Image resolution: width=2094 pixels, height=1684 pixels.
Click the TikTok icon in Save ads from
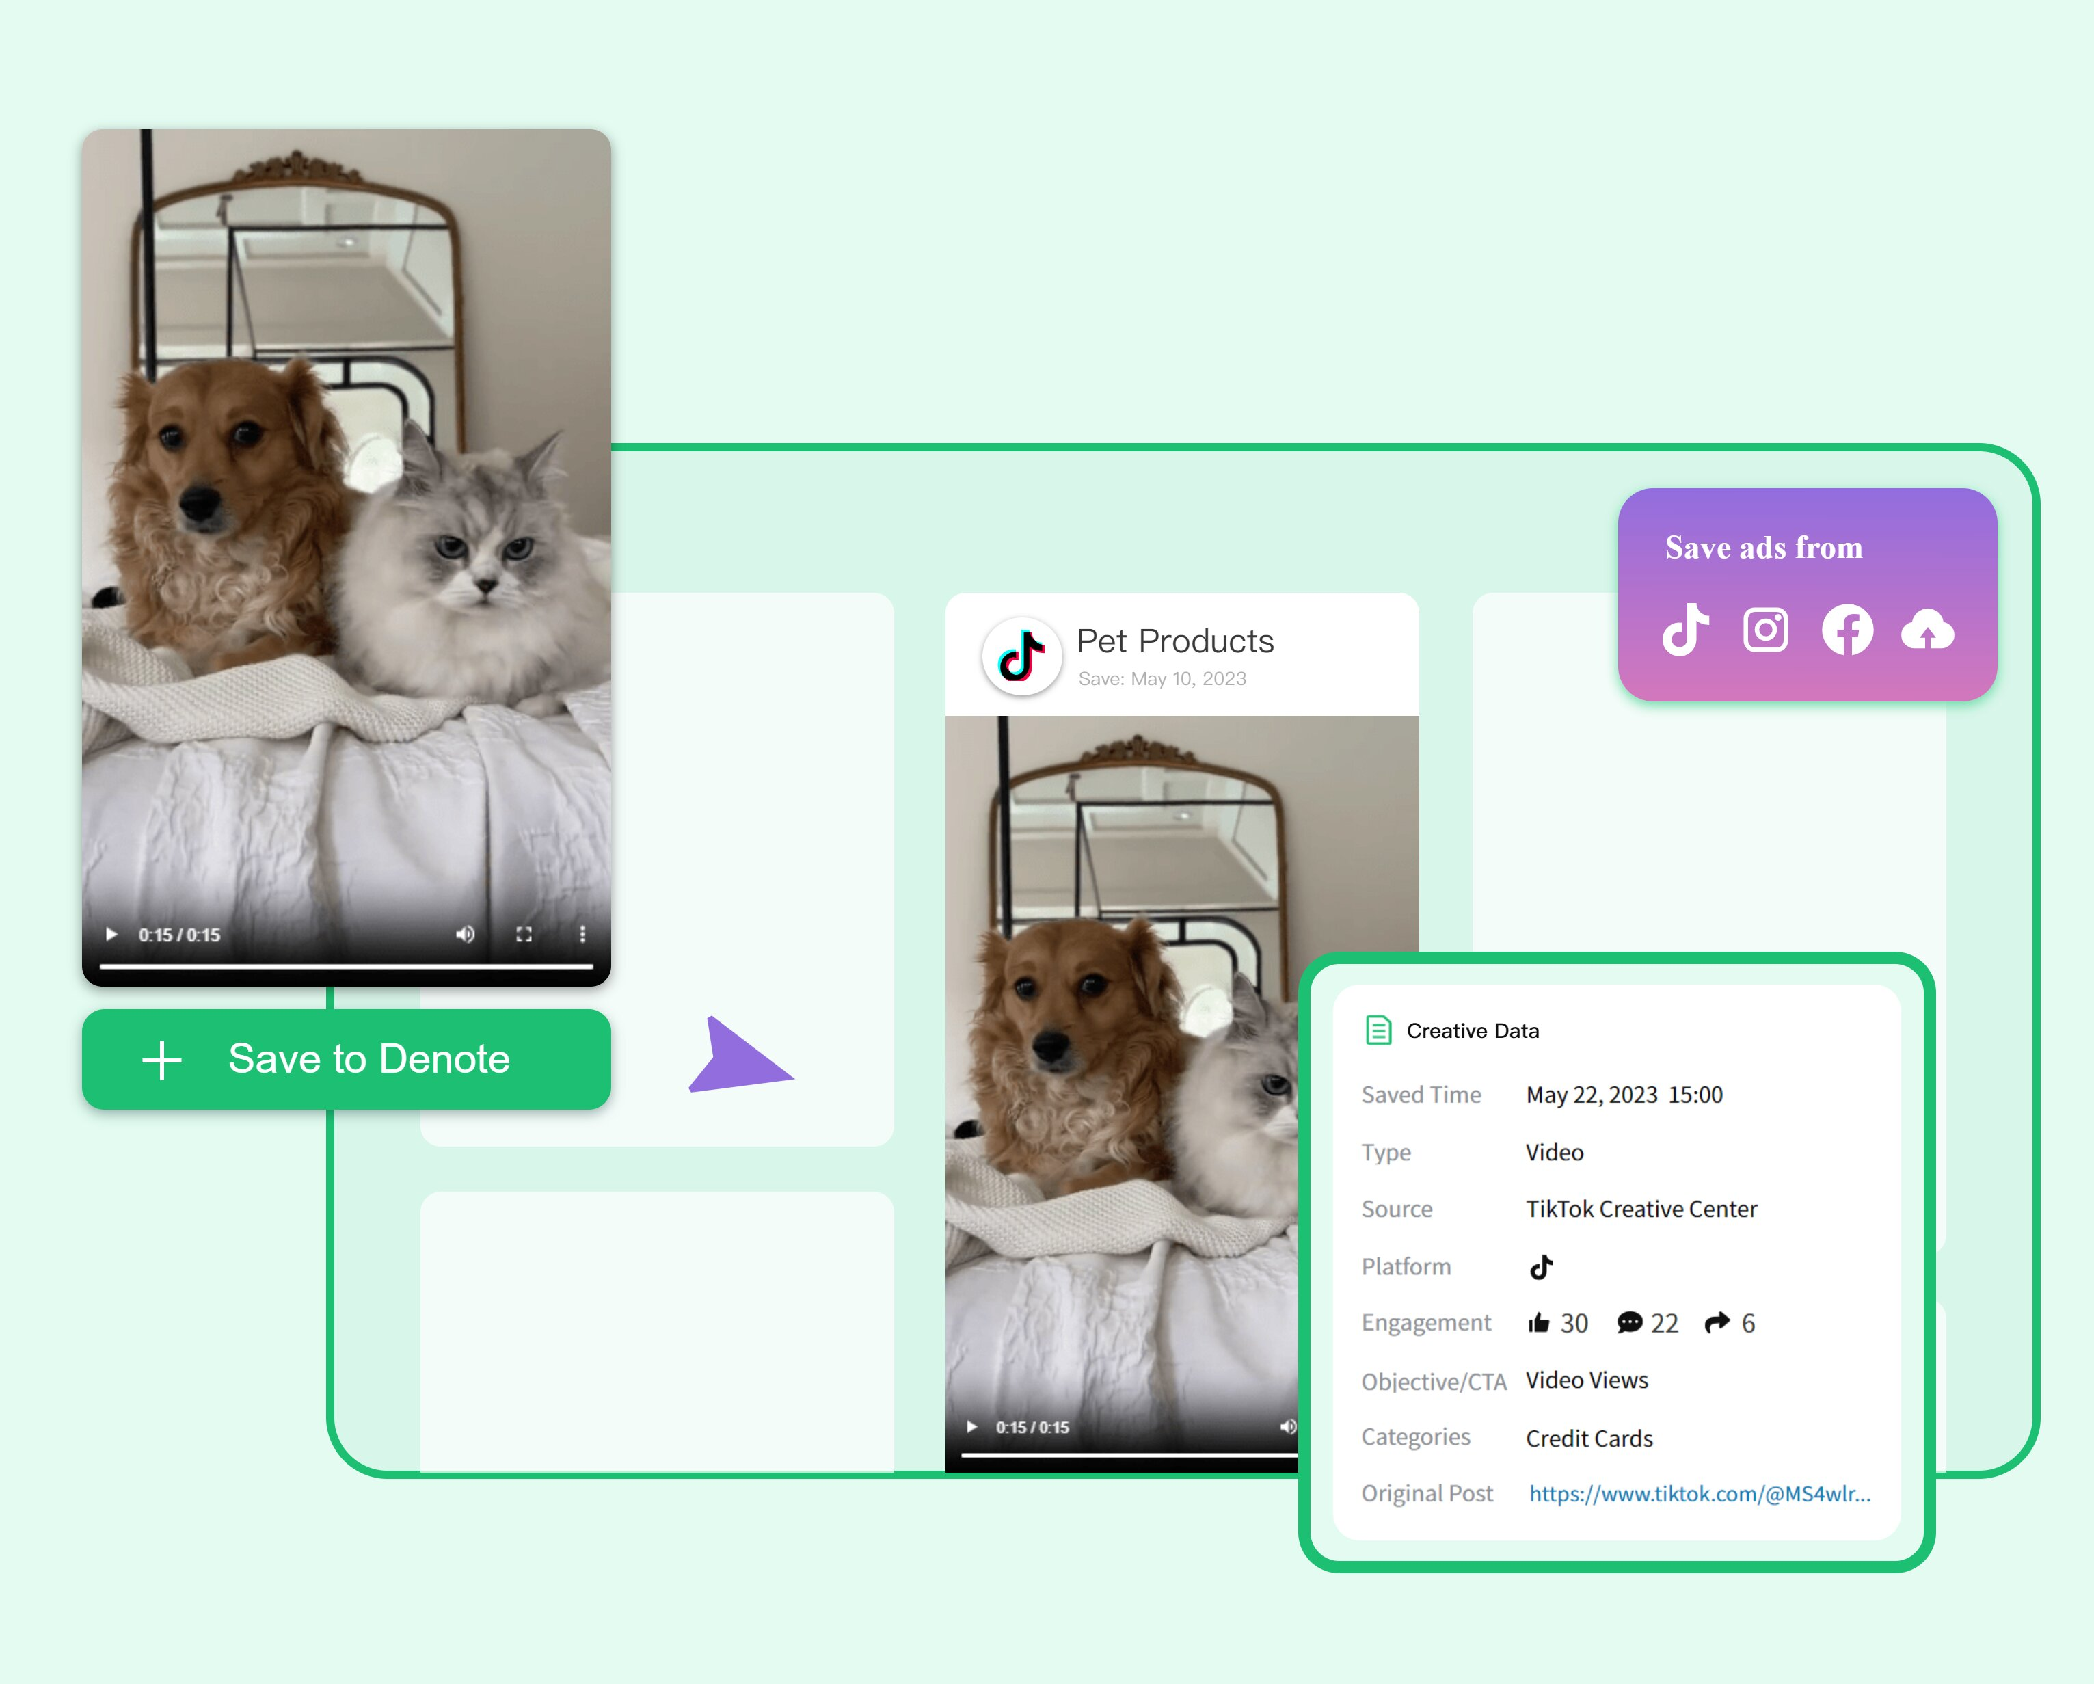pyautogui.click(x=1686, y=630)
